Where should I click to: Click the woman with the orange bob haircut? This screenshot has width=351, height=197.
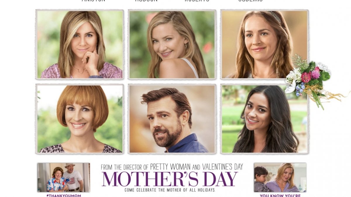pos(80,119)
